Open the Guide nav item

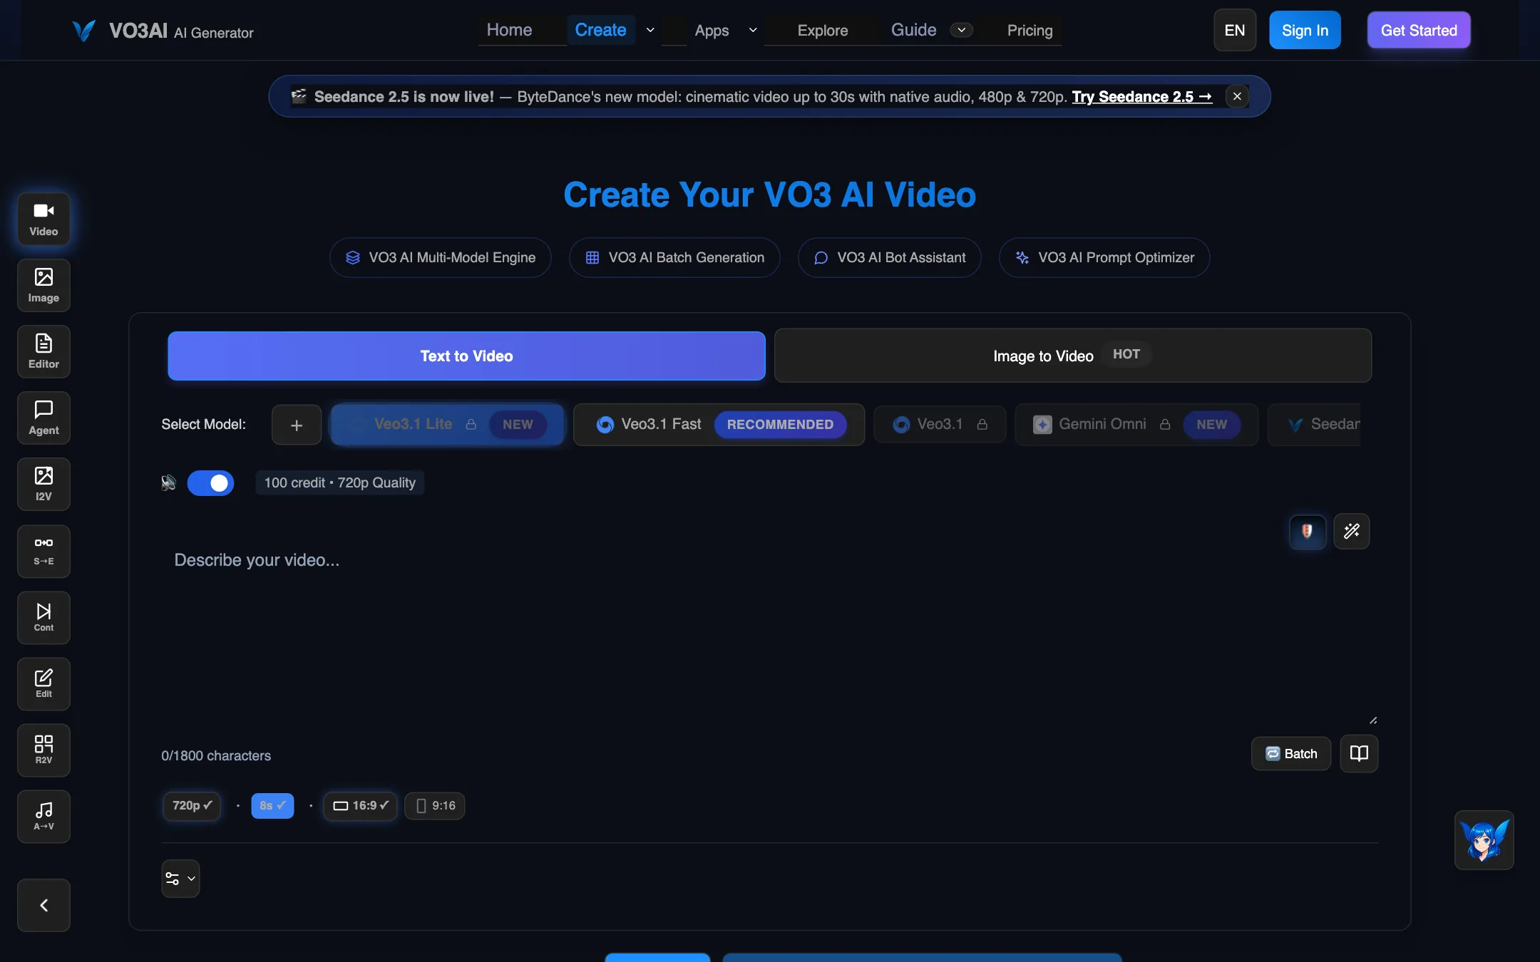tap(913, 30)
